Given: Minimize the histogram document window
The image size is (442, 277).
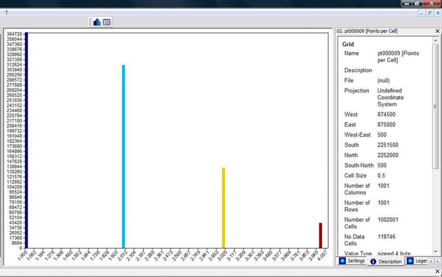Looking at the screenshot, I should tap(421, 13).
